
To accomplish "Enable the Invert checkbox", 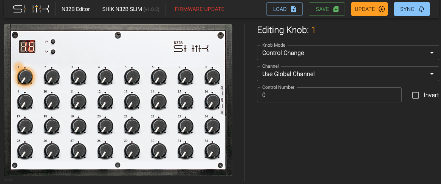I will (415, 95).
